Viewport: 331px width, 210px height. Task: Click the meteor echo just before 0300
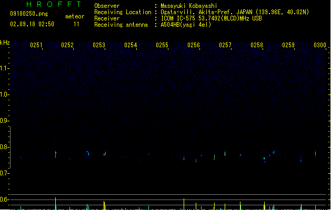[316, 153]
